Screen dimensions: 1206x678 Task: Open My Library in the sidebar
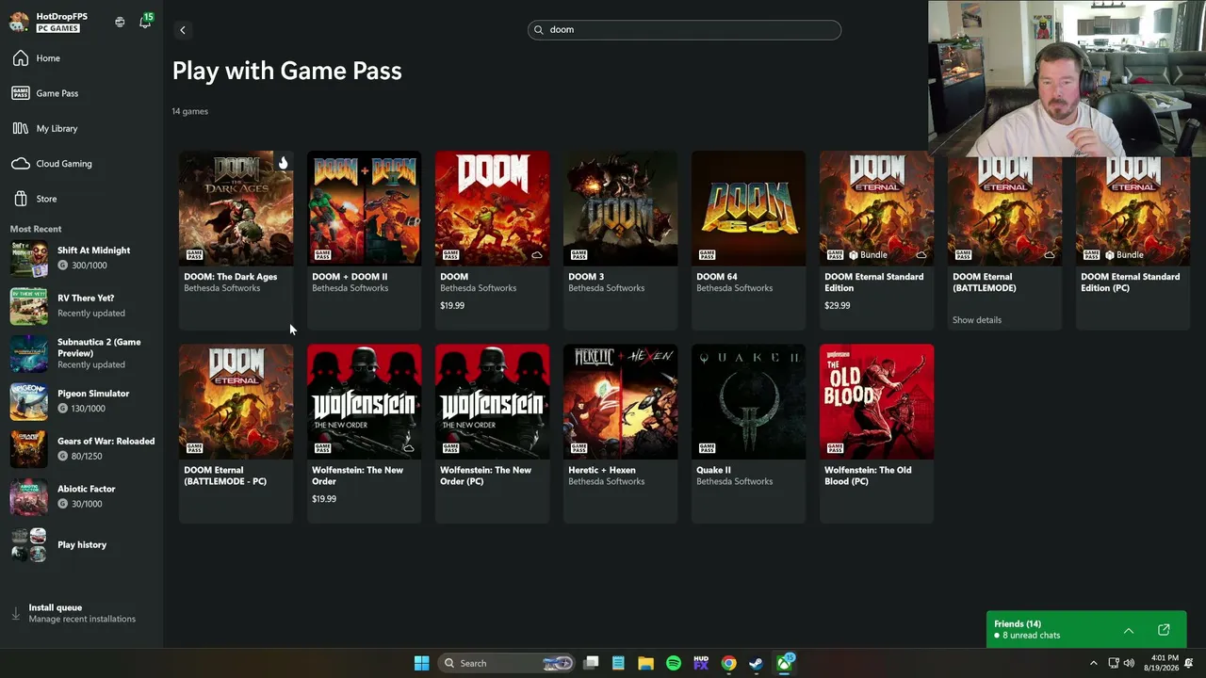(x=81, y=128)
